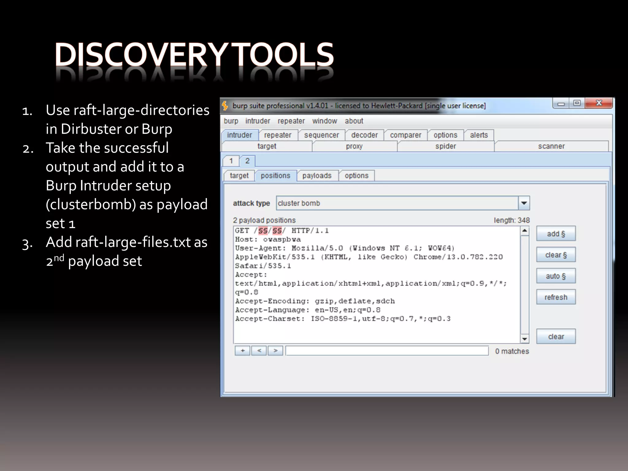Click the 'Host: owaspbwa' line

tap(268, 239)
